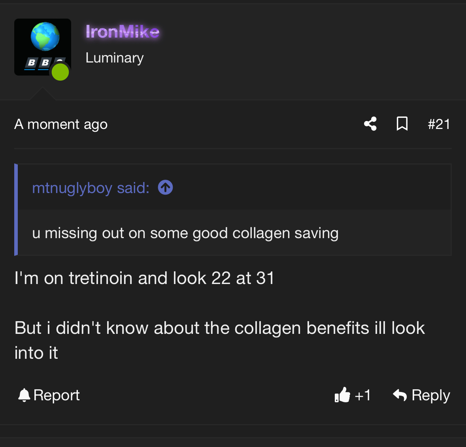Open post number #21 permalink
Viewport: 466px width, 447px height.
439,124
